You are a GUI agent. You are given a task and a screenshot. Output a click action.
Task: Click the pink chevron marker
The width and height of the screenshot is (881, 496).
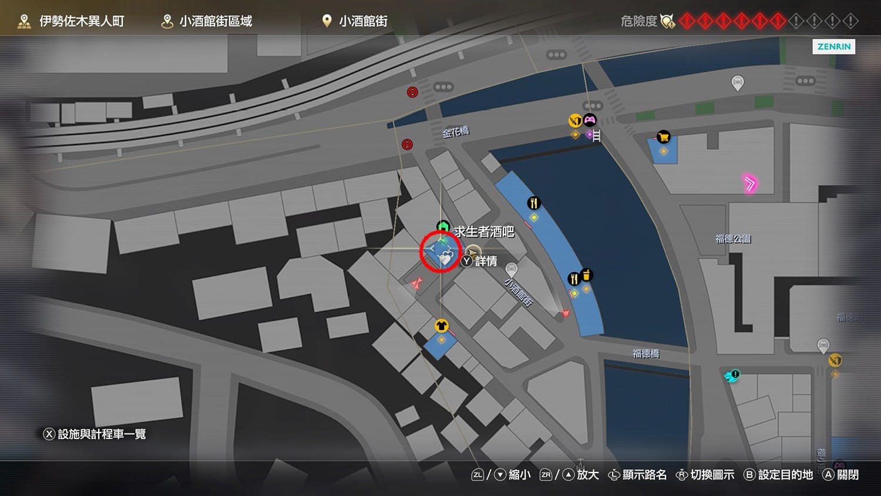click(x=749, y=184)
